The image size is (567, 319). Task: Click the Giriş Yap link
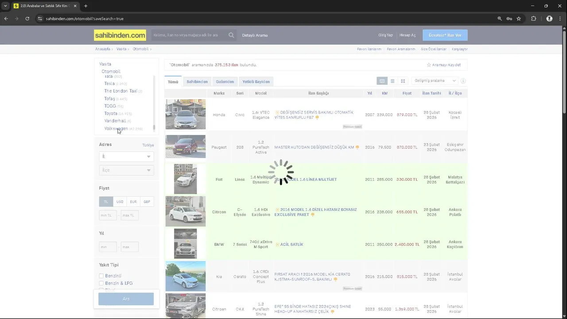coord(385,35)
